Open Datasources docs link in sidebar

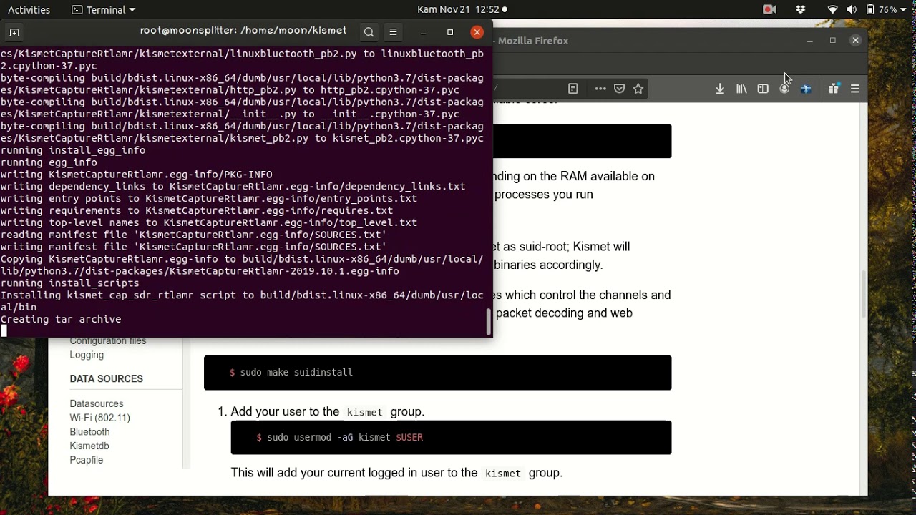tap(97, 404)
